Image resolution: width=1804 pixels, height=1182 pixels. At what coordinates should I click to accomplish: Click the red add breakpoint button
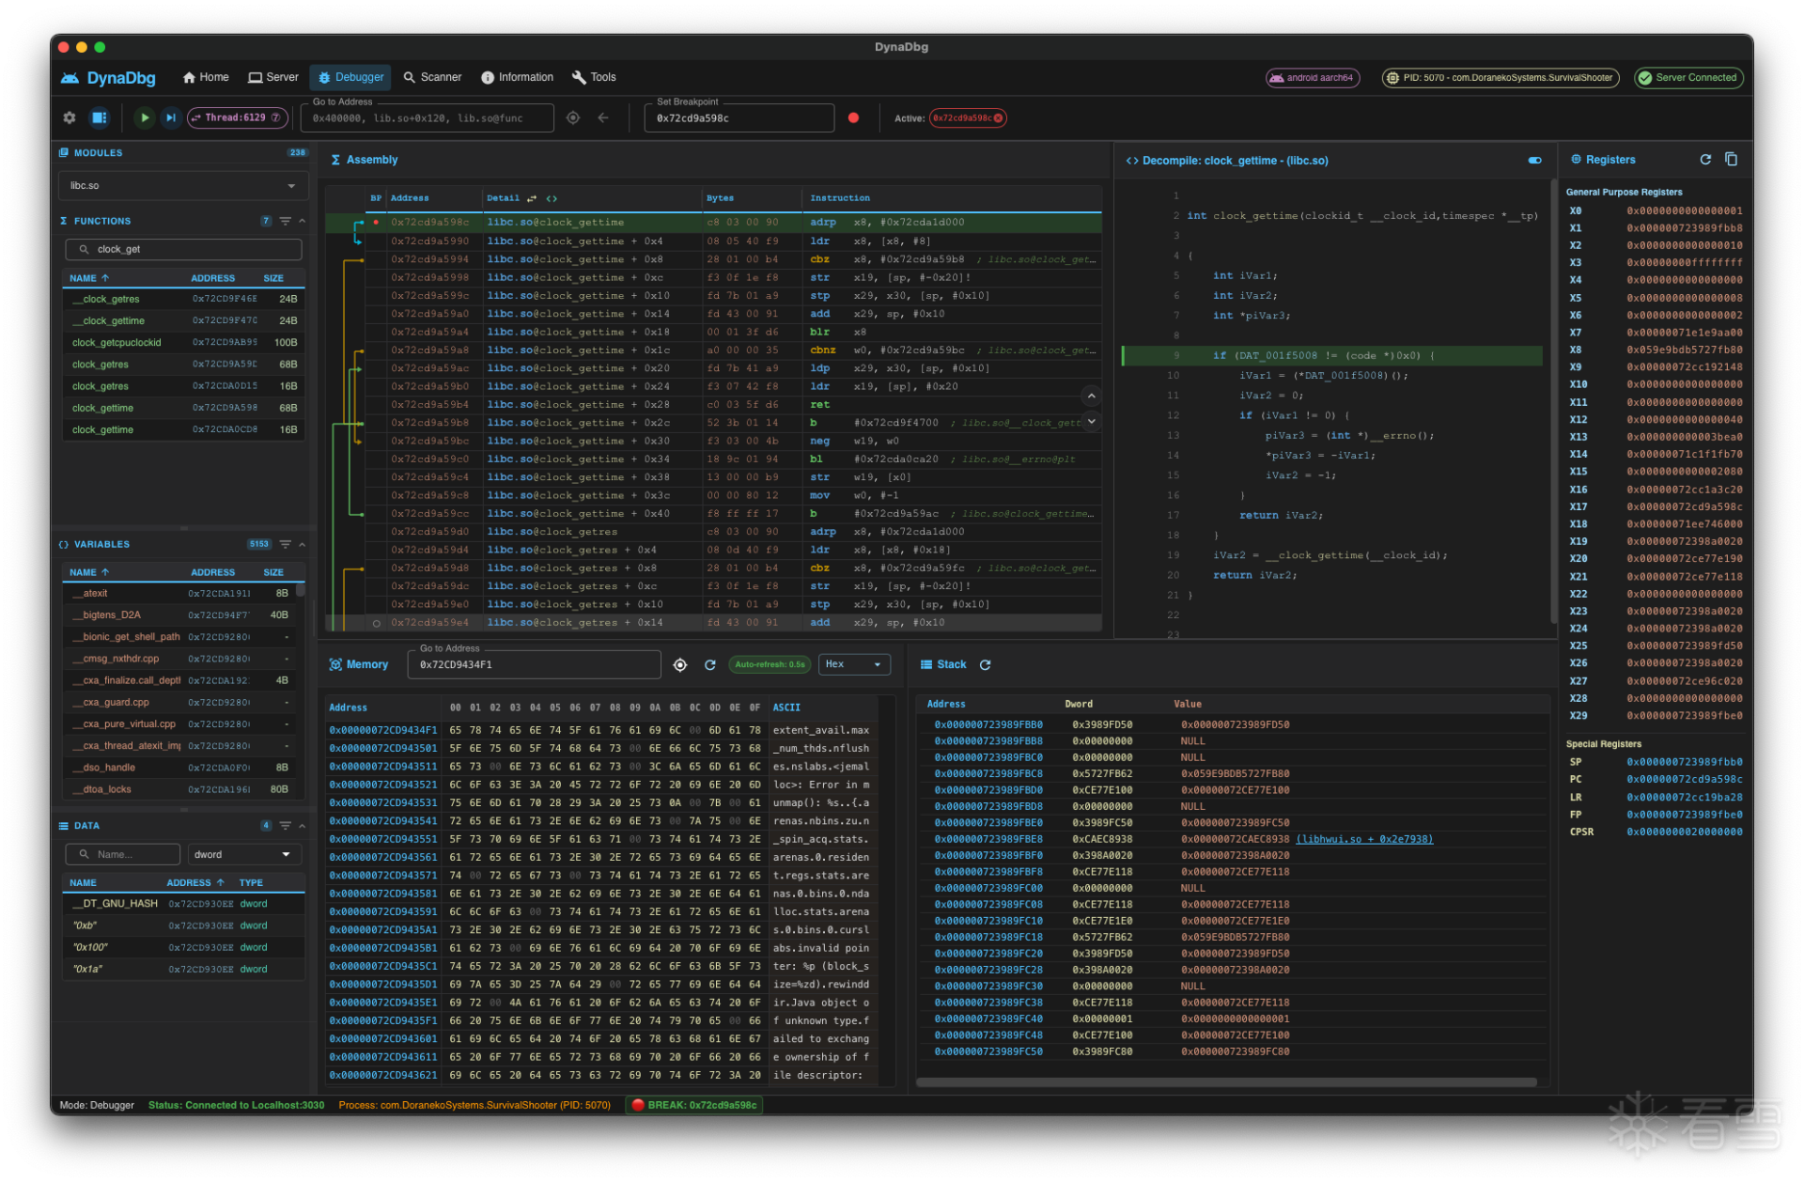point(853,117)
